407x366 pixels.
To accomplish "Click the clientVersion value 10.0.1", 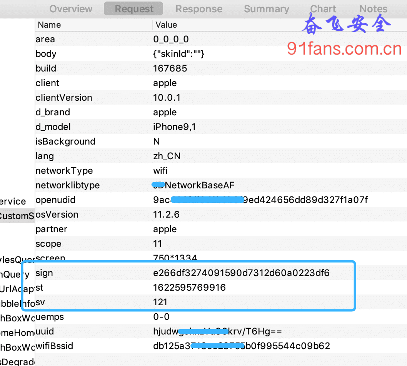I will [167, 98].
